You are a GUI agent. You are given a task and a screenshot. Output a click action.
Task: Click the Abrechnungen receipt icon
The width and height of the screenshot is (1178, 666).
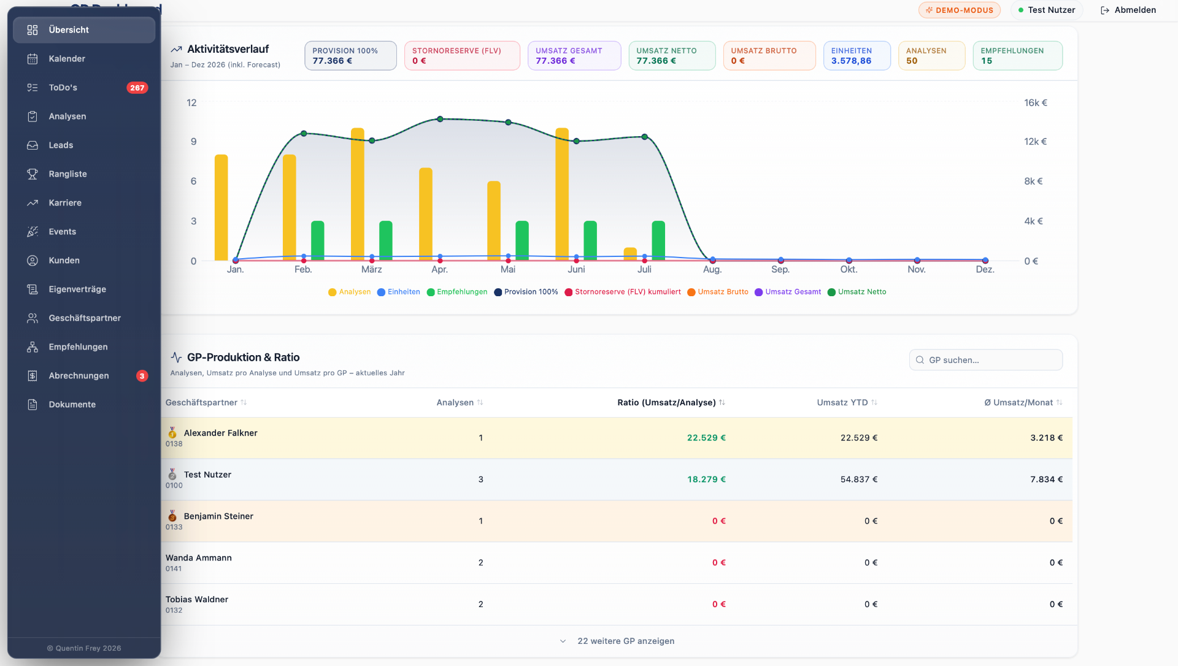[x=33, y=376]
